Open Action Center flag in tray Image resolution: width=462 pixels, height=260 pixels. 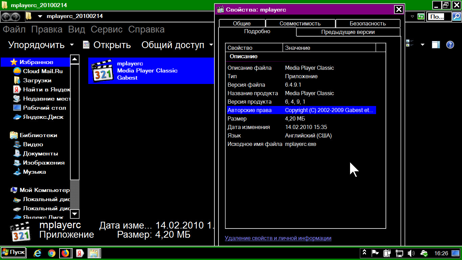click(x=375, y=253)
